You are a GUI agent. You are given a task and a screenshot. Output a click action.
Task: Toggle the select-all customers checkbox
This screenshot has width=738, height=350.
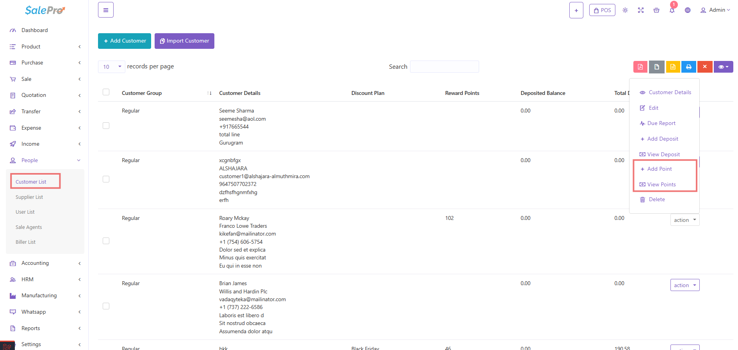106,92
